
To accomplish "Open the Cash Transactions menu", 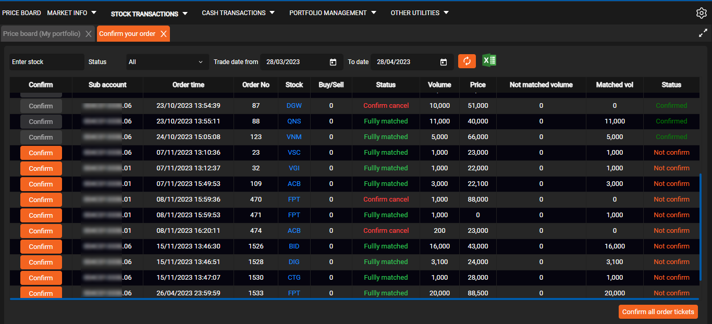I will [238, 13].
